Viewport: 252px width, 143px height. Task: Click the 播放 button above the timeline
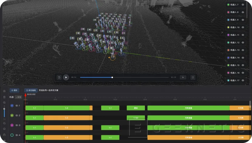(14, 90)
